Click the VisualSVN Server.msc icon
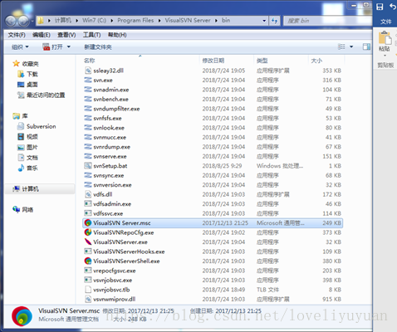 click(x=88, y=223)
